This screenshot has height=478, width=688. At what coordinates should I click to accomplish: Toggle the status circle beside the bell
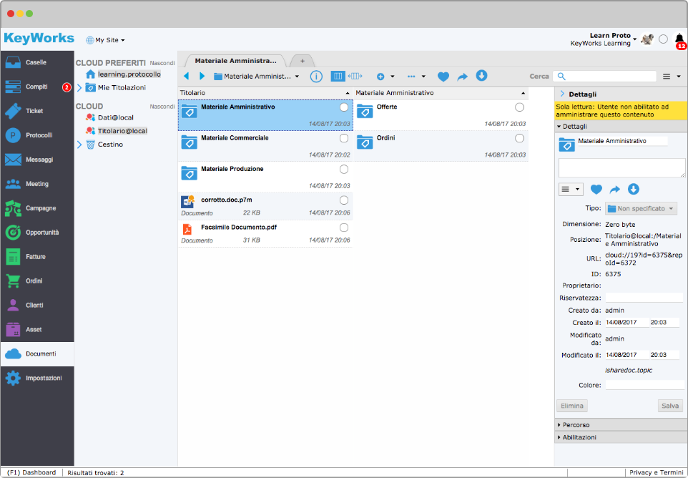pyautogui.click(x=664, y=39)
